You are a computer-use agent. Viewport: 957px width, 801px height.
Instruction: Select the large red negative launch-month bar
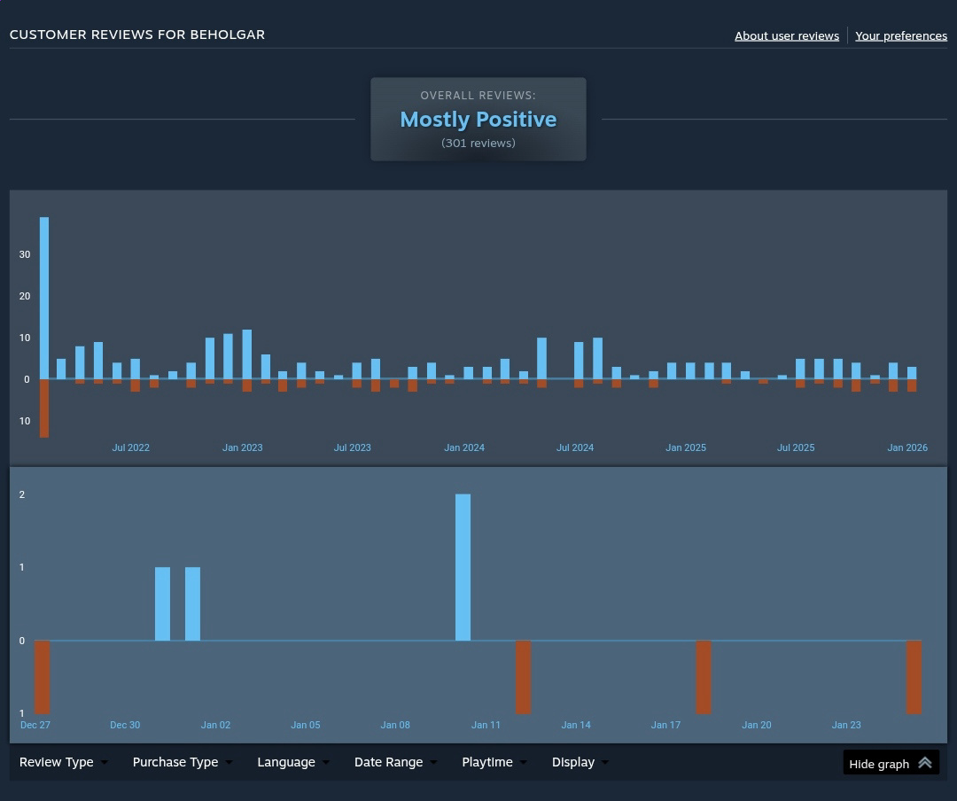[44, 408]
